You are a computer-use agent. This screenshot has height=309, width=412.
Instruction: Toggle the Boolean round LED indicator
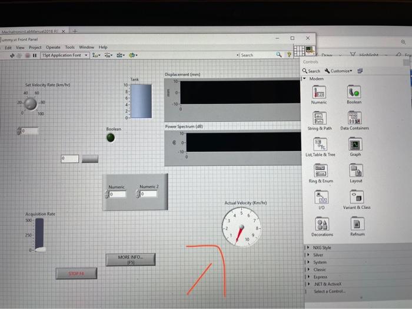point(111,137)
